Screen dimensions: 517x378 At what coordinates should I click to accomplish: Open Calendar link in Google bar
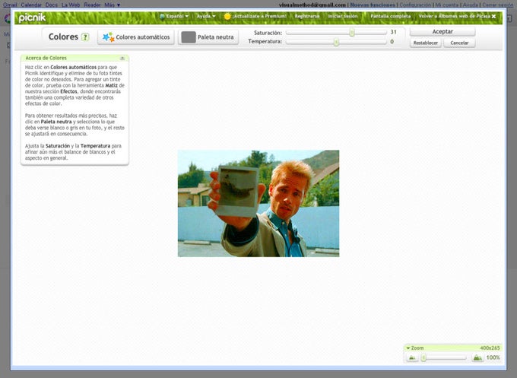point(31,5)
